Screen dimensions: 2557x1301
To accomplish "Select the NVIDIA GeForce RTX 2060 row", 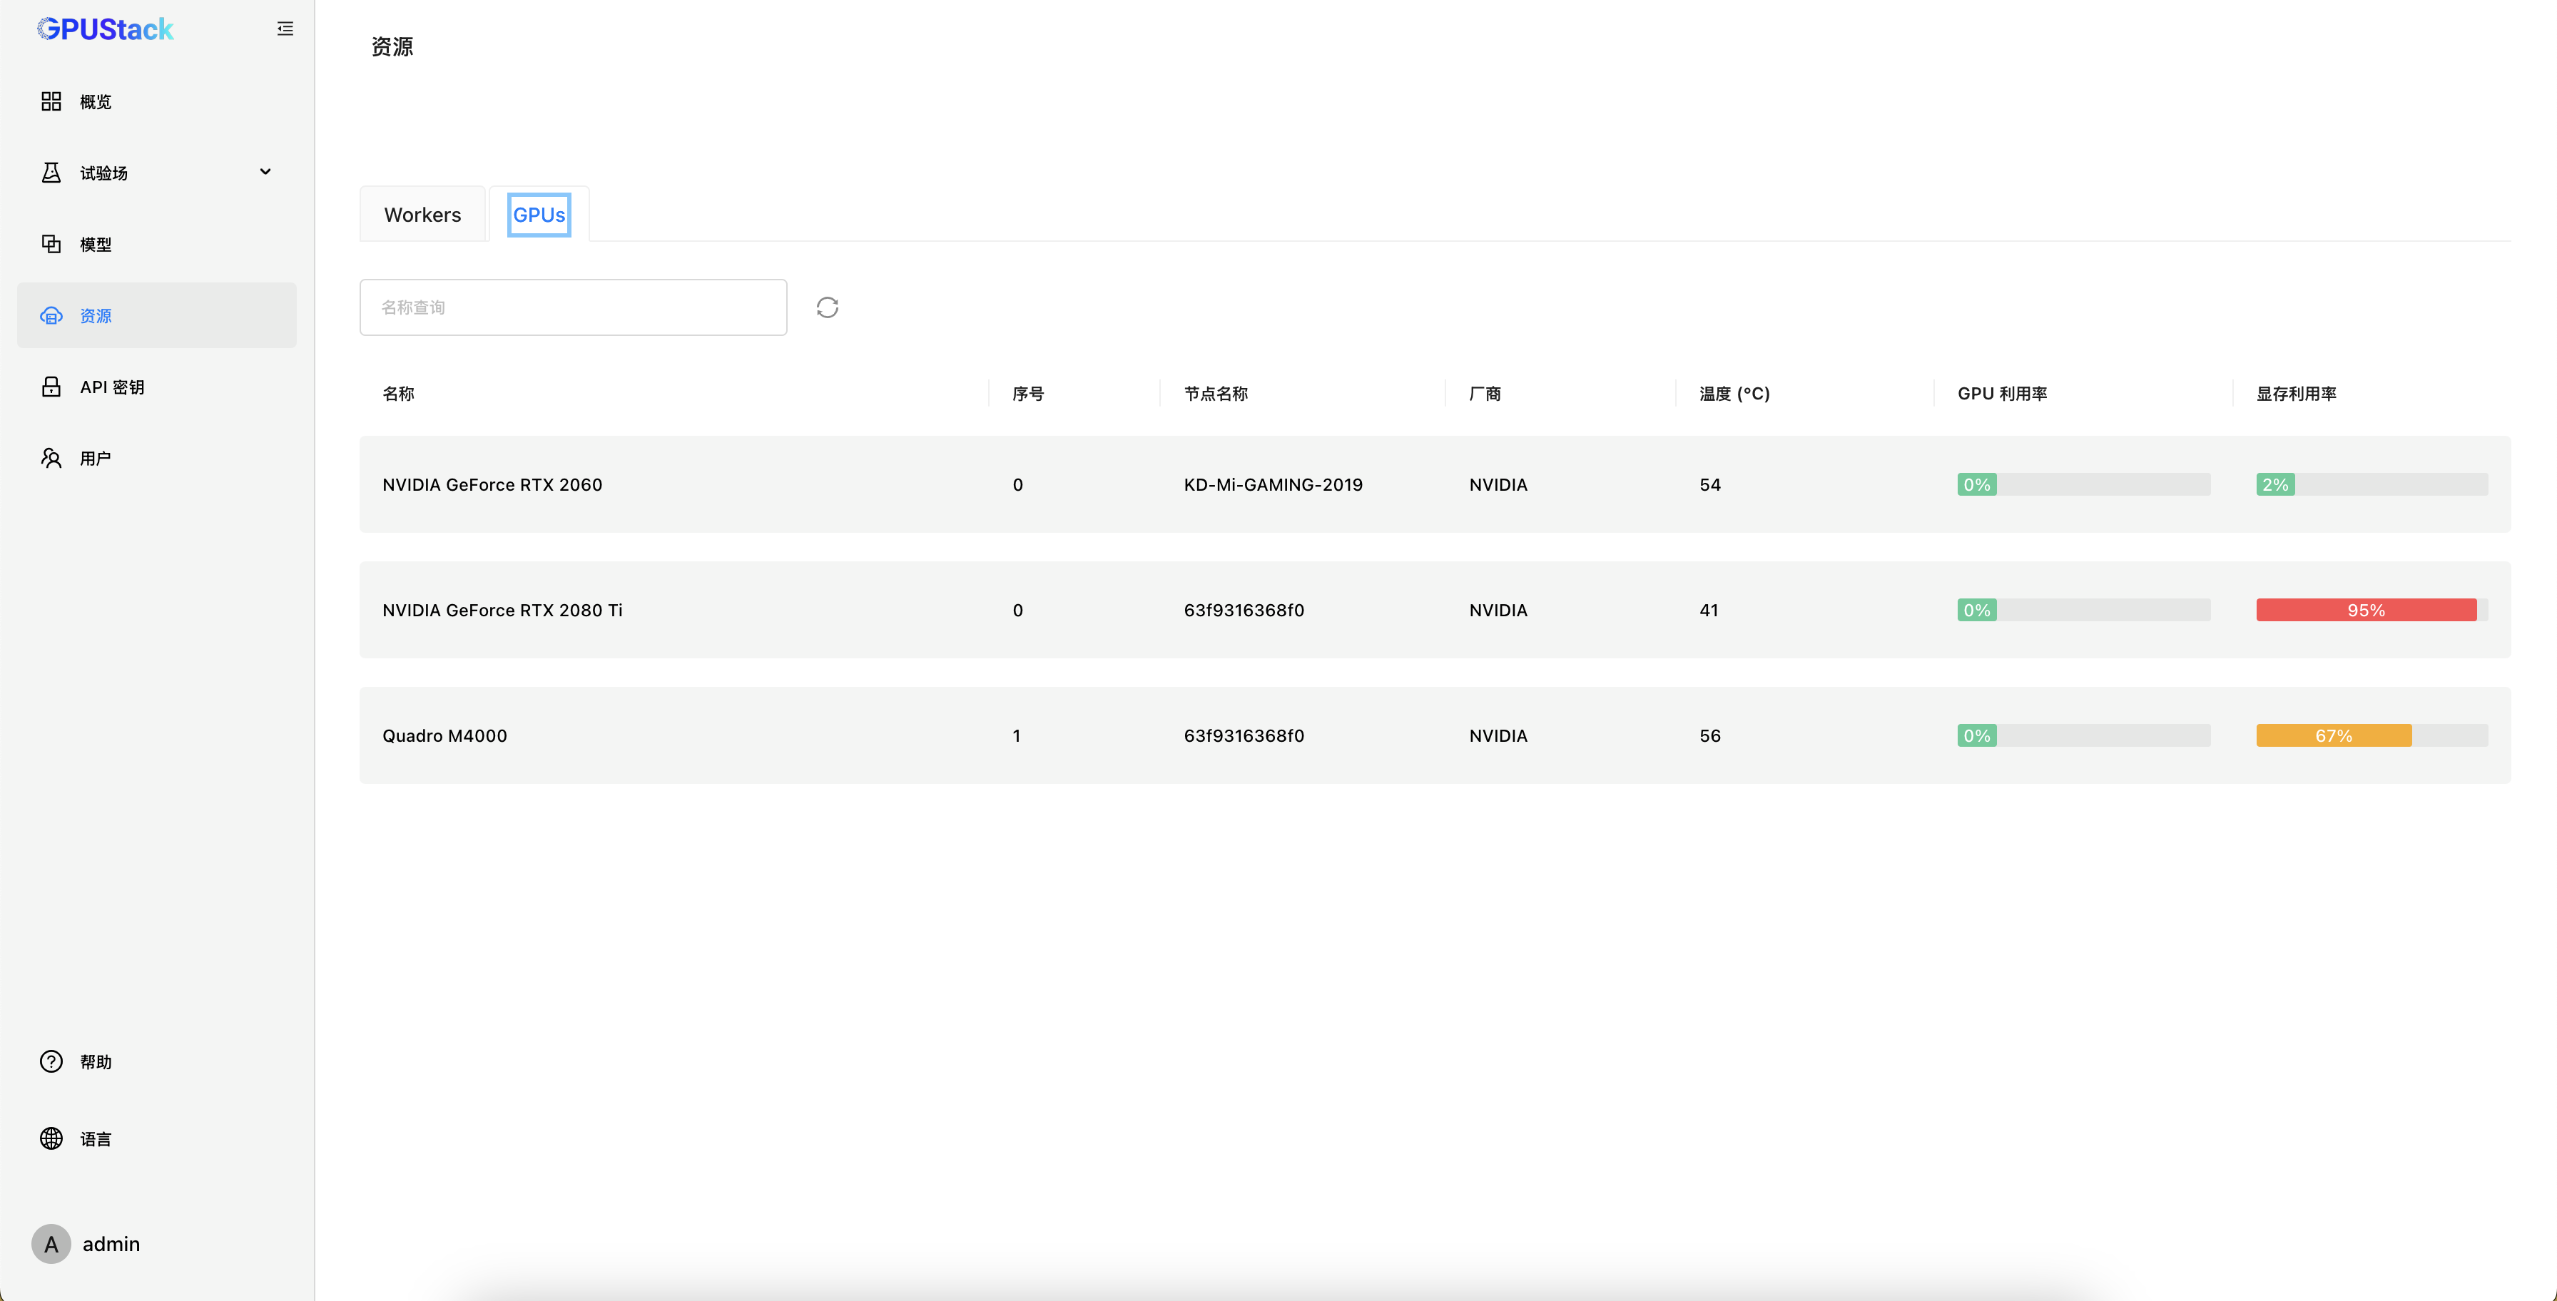I will click(x=492, y=484).
